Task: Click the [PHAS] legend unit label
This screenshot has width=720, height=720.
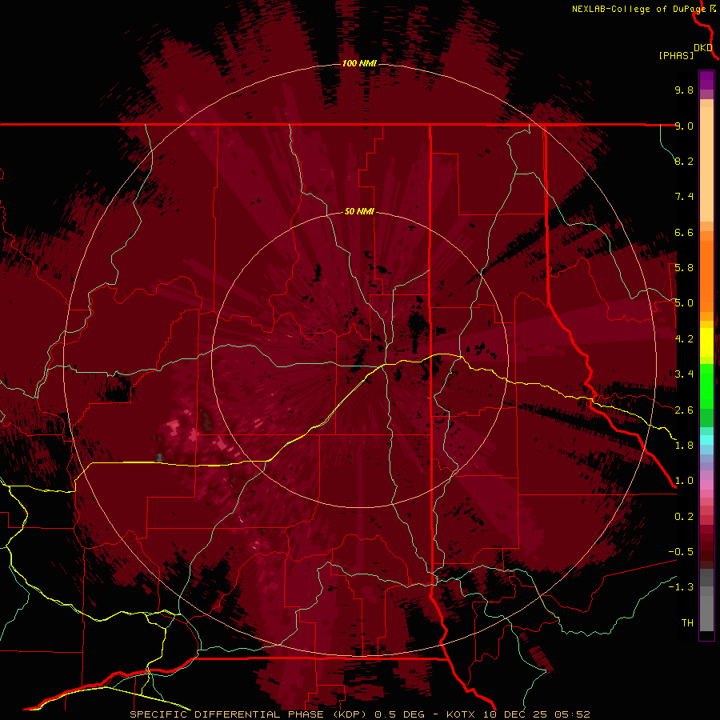Action: point(676,55)
